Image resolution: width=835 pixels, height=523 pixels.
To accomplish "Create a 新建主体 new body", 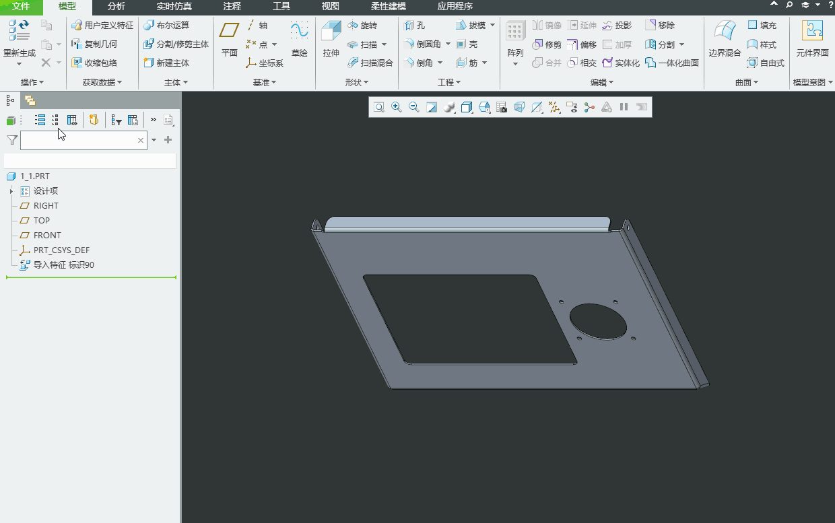I will [x=166, y=63].
